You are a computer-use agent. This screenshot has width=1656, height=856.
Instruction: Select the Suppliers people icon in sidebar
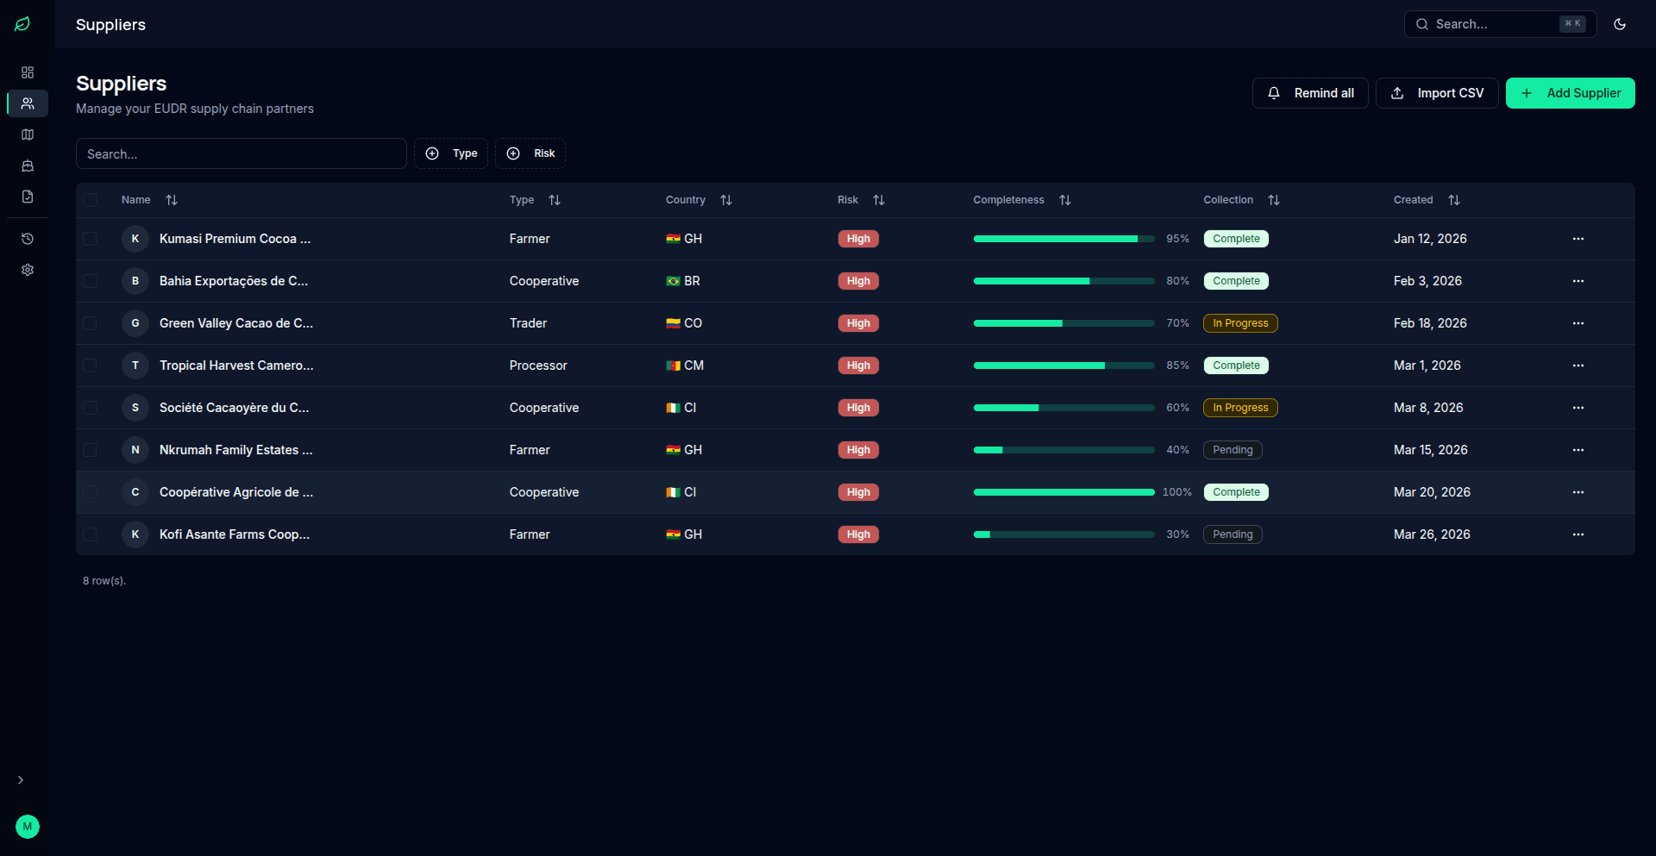pos(28,103)
